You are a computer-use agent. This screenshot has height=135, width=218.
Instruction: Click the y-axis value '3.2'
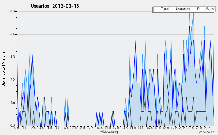coord(12,80)
